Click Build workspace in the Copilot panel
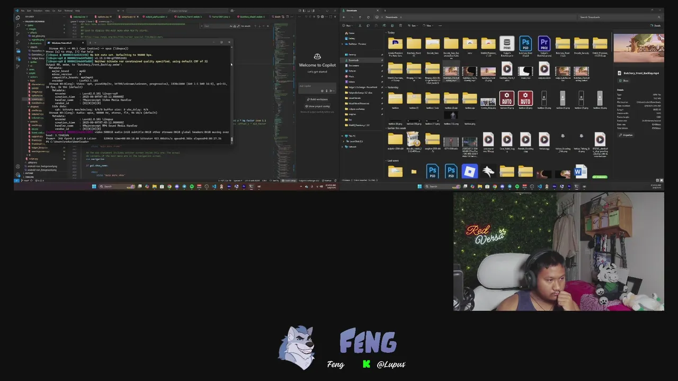 tap(317, 99)
